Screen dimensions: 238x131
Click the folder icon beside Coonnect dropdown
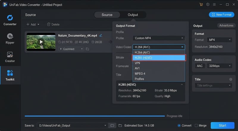pos(87,49)
